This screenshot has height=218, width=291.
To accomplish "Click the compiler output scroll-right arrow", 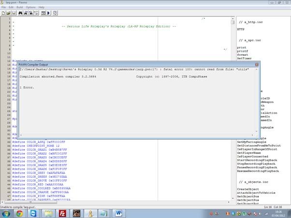I will [x=252, y=135].
